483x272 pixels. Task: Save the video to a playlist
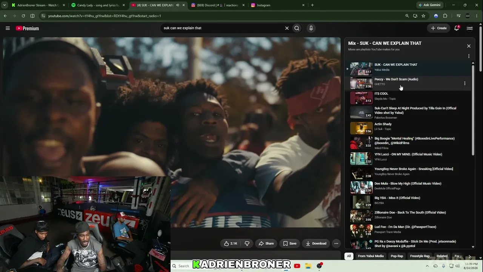point(290,244)
